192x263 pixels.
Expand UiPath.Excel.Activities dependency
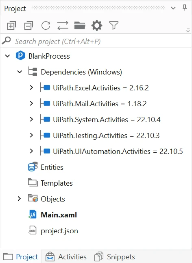(31, 88)
